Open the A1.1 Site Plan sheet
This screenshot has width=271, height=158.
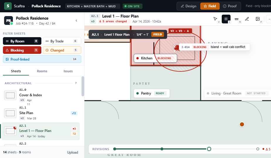[x=40, y=113]
